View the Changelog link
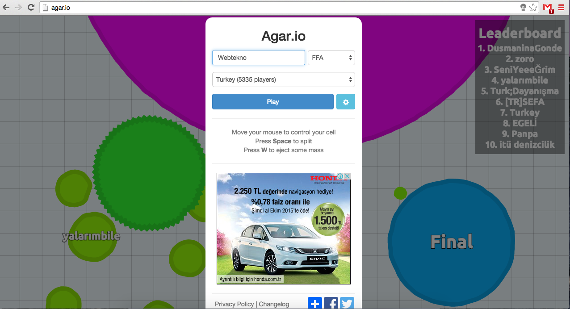Screen dimensions: 570x309 click(x=274, y=304)
